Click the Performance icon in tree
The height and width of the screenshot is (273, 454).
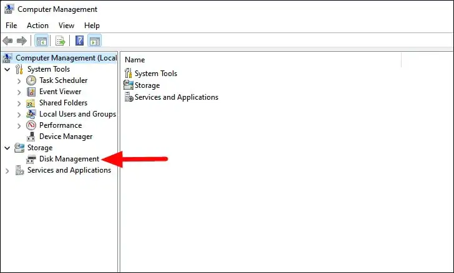pos(31,125)
